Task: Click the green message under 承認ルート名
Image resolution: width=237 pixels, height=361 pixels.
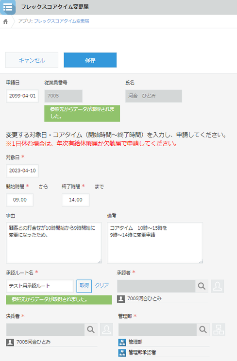Action: [59, 300]
